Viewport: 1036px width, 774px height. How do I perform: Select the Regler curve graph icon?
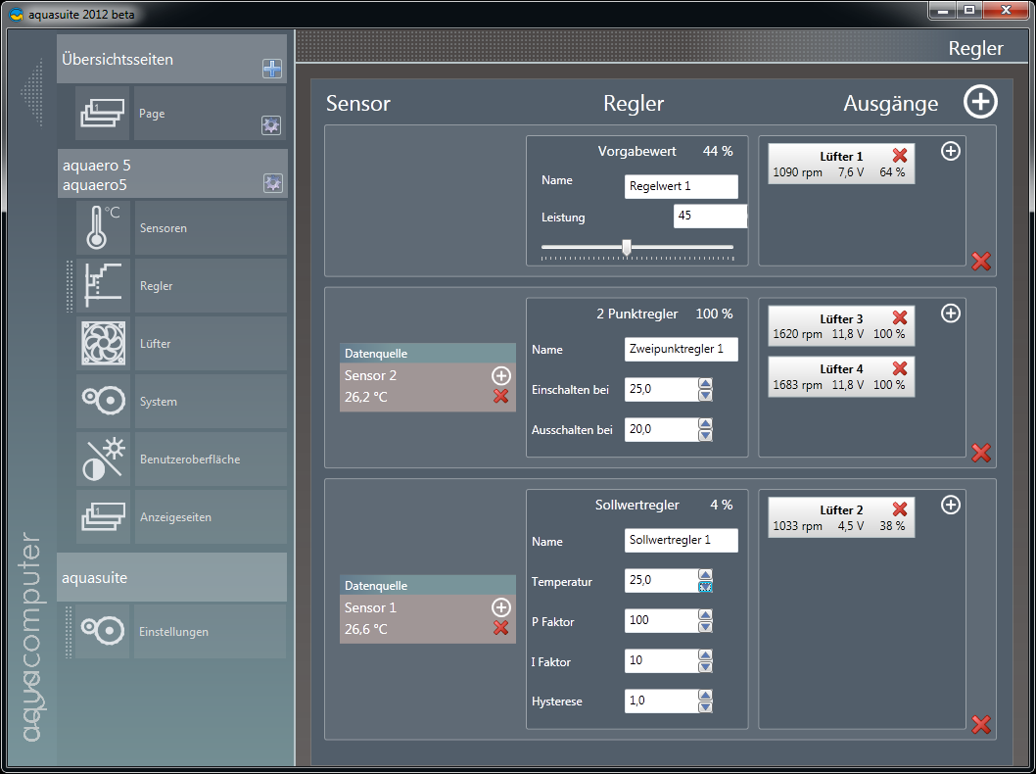103,285
